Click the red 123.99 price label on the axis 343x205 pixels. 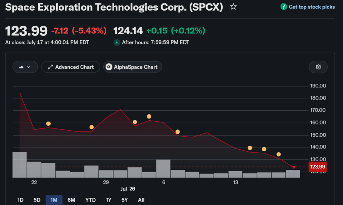[x=317, y=167]
